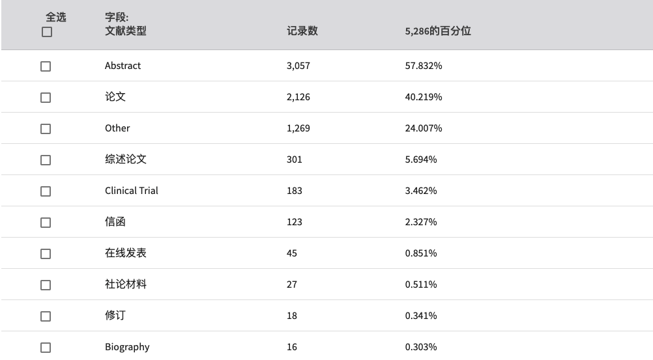
Task: Click the Abstract document type label
Action: (123, 66)
